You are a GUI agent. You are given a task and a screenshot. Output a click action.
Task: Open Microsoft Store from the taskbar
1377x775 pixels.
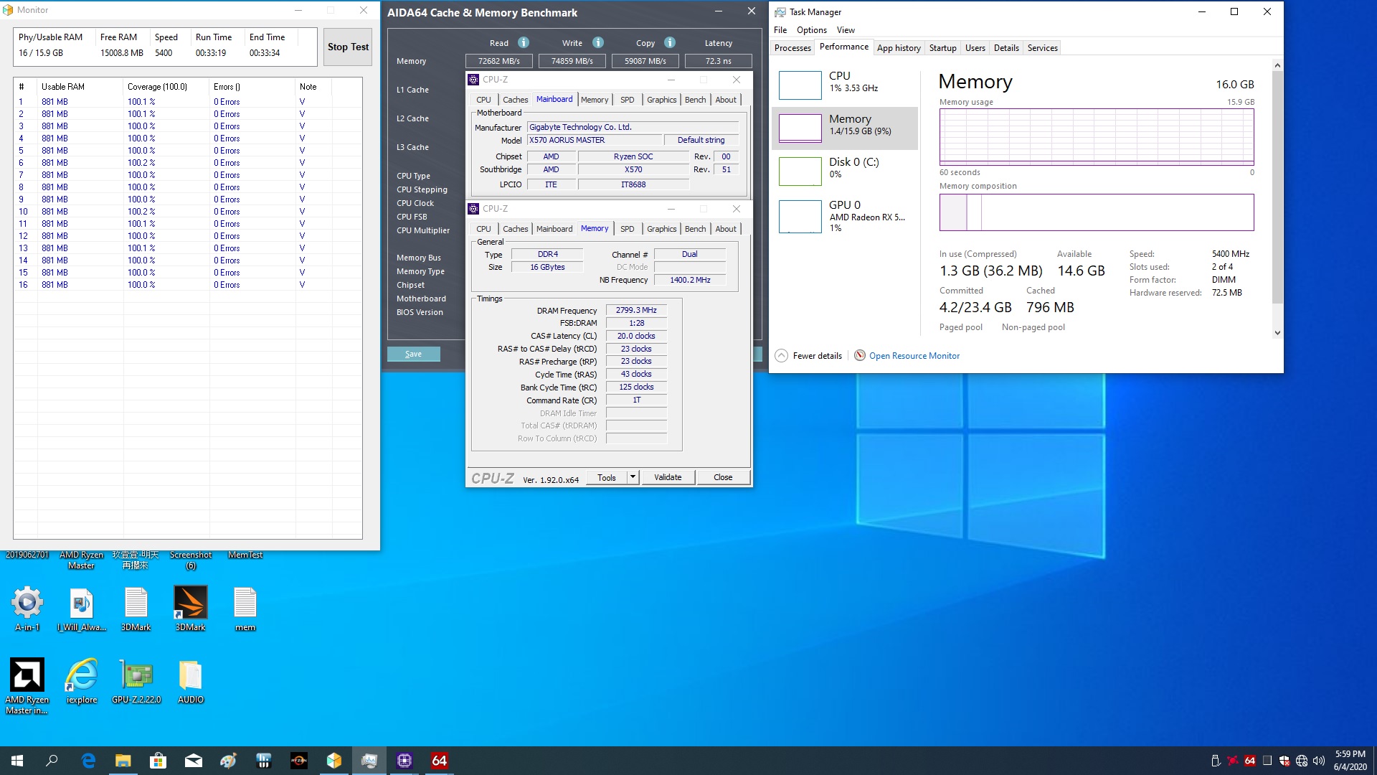click(158, 761)
